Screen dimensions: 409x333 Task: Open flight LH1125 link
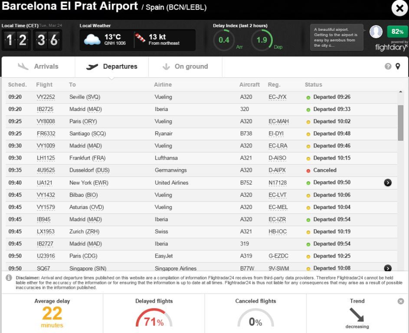(46, 158)
